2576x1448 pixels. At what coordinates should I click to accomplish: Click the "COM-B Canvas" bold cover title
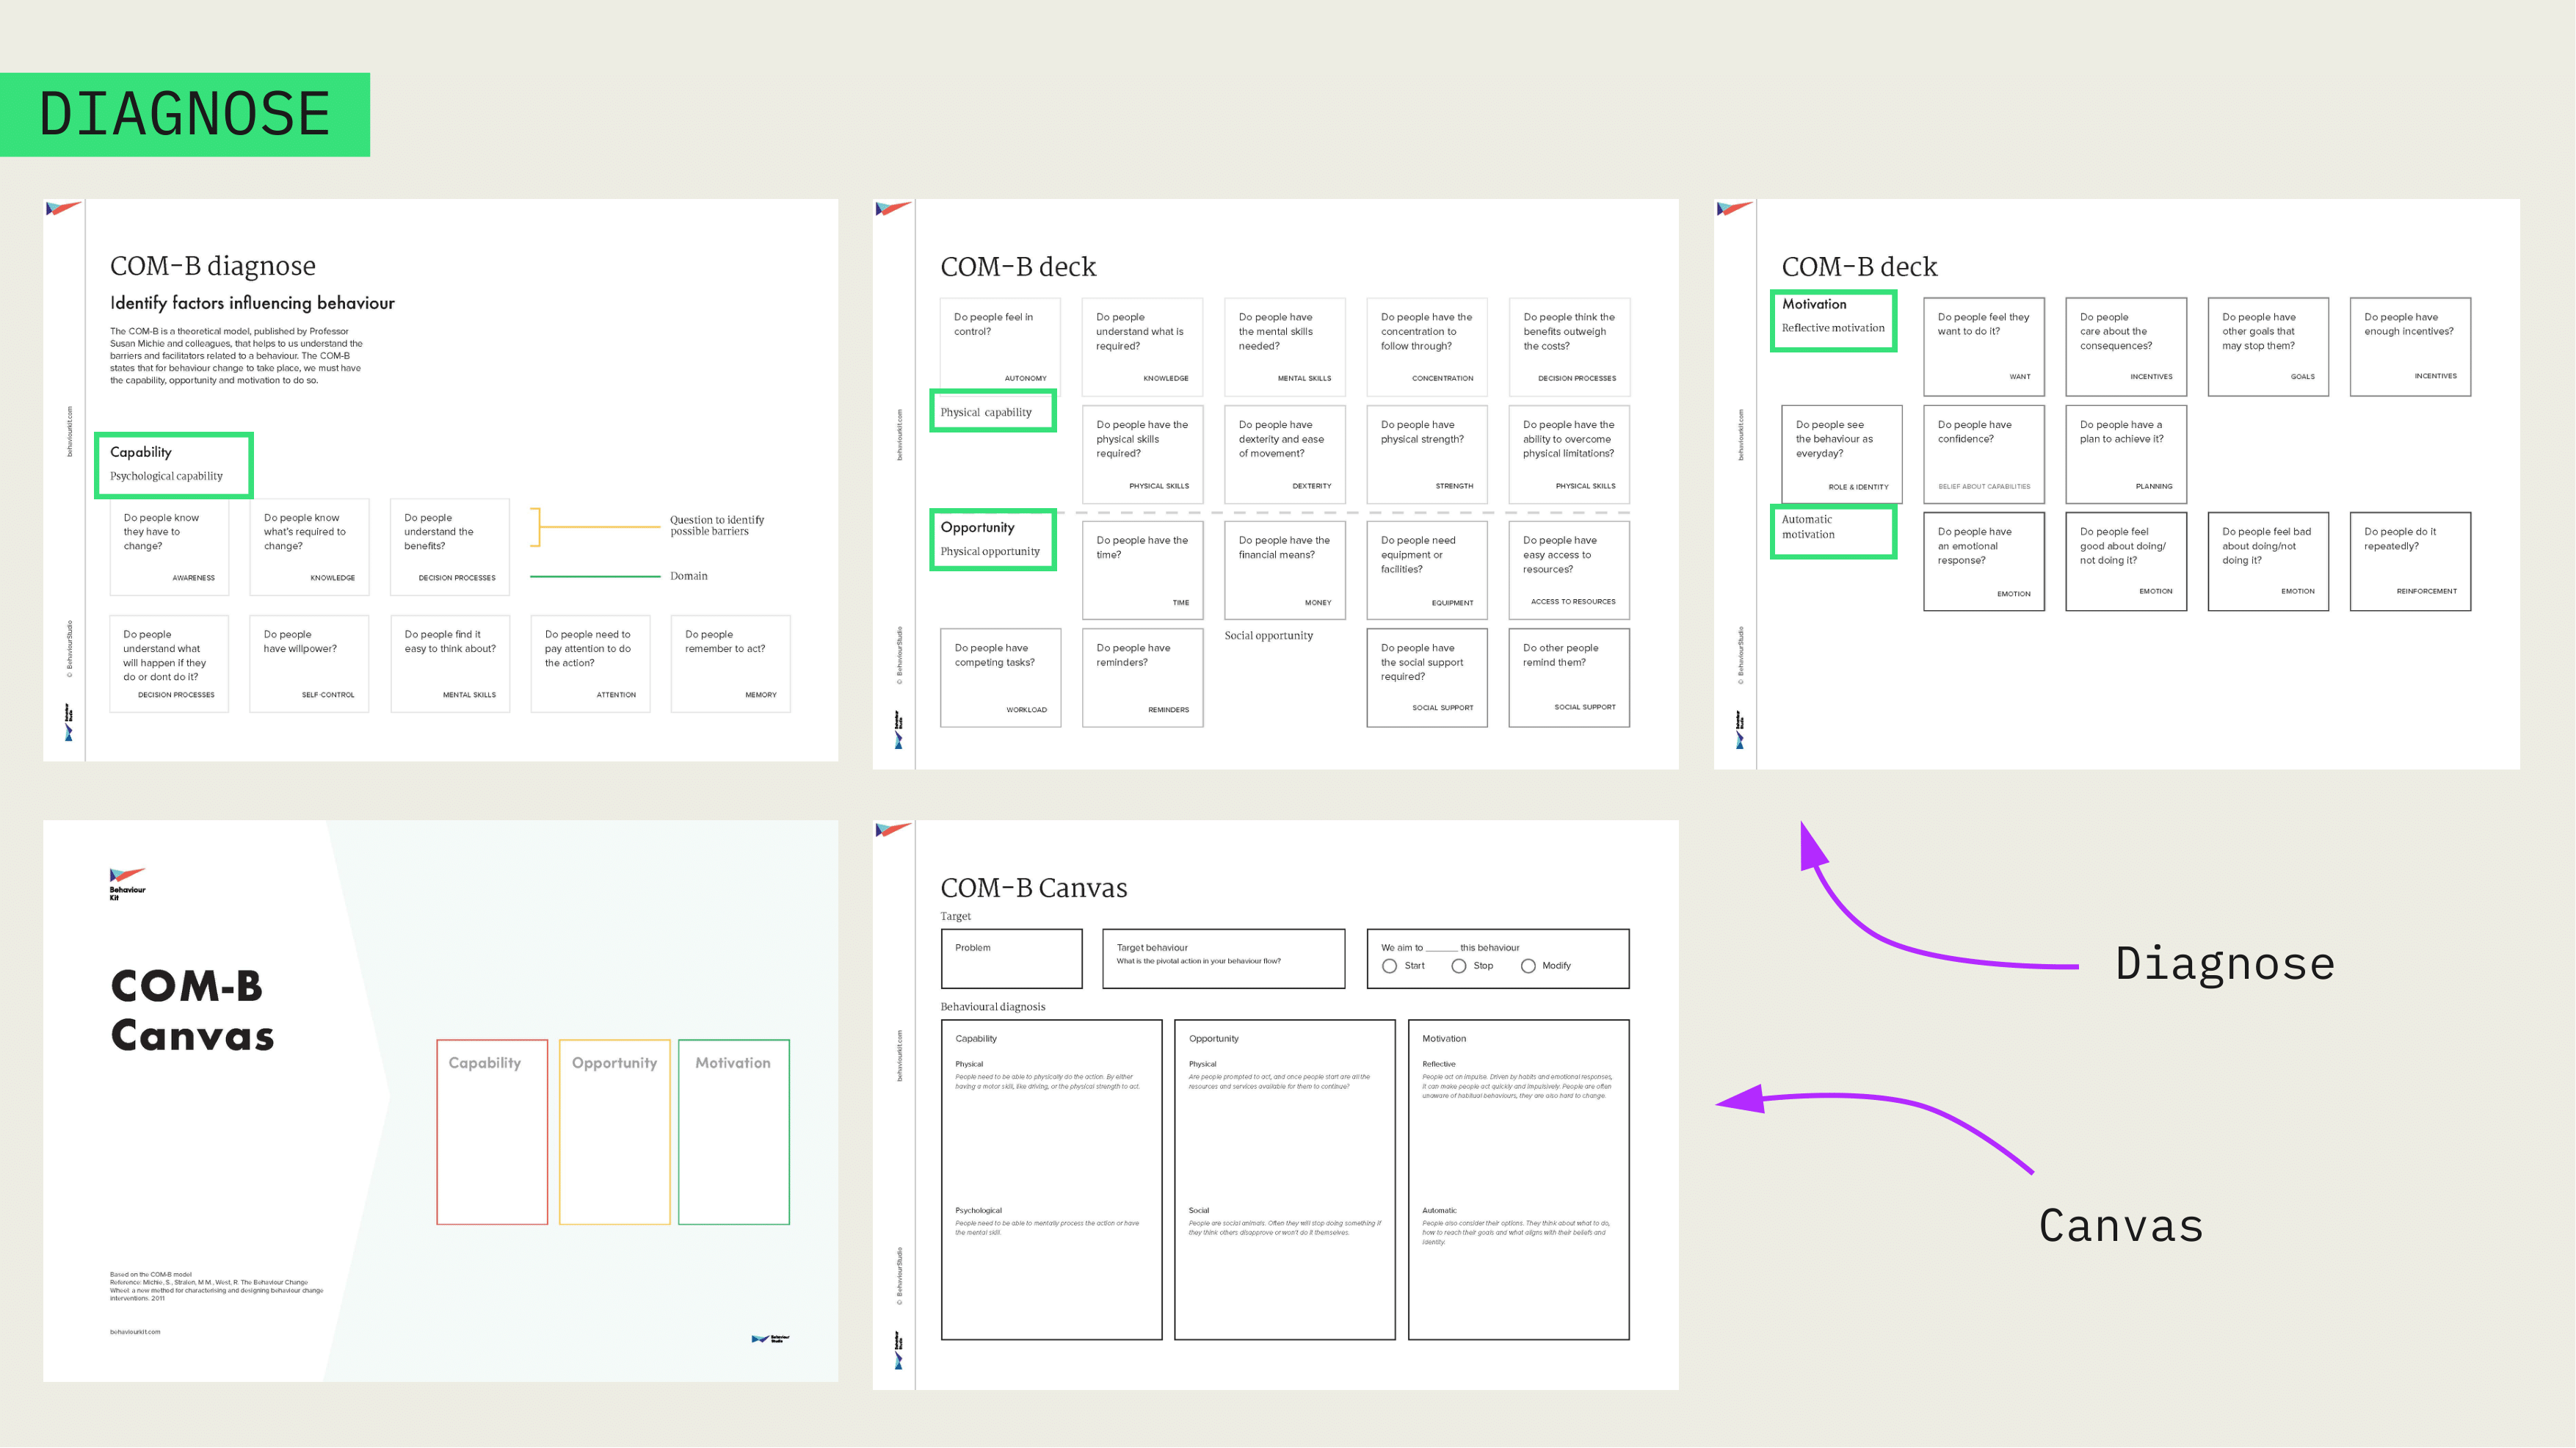tap(192, 1010)
